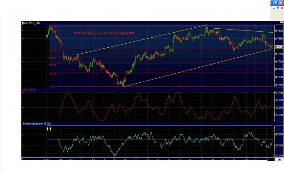Click 0.7600 on the price axis

[279, 77]
